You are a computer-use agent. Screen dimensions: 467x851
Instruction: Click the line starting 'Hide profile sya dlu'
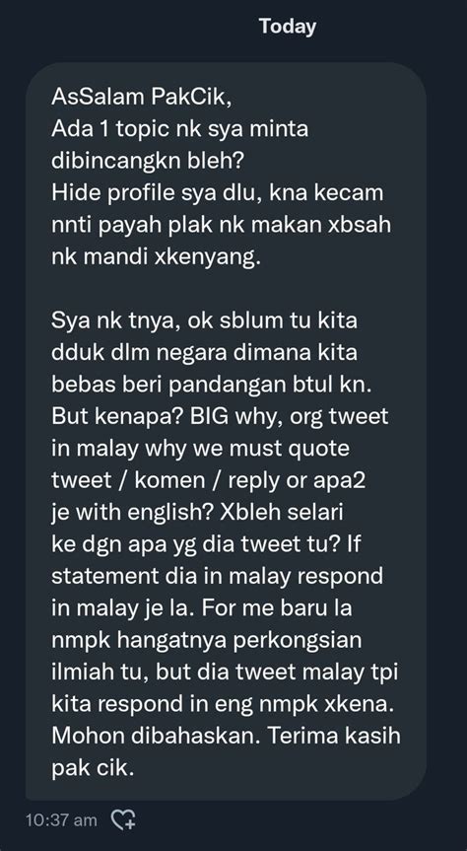tap(218, 193)
